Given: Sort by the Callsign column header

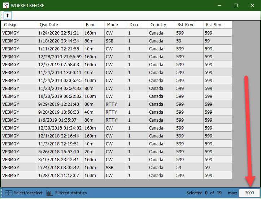Looking at the screenshot, I should [x=19, y=25].
